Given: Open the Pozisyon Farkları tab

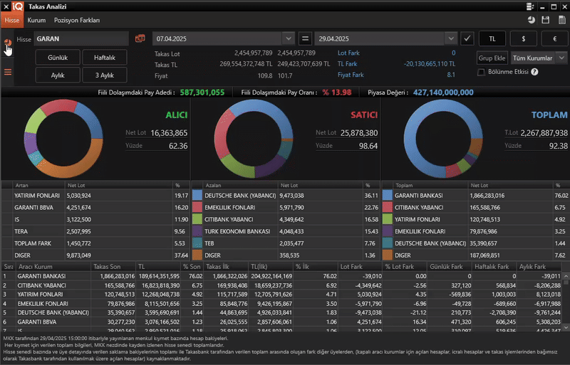Looking at the screenshot, I should (x=77, y=21).
